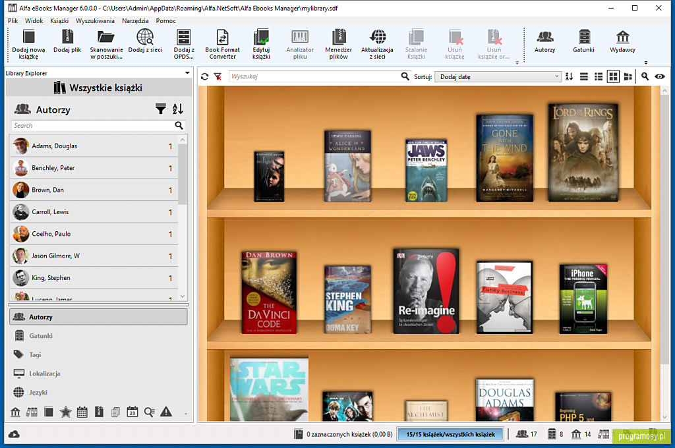The width and height of the screenshot is (675, 448).
Task: Open the Książki menu
Action: point(59,20)
